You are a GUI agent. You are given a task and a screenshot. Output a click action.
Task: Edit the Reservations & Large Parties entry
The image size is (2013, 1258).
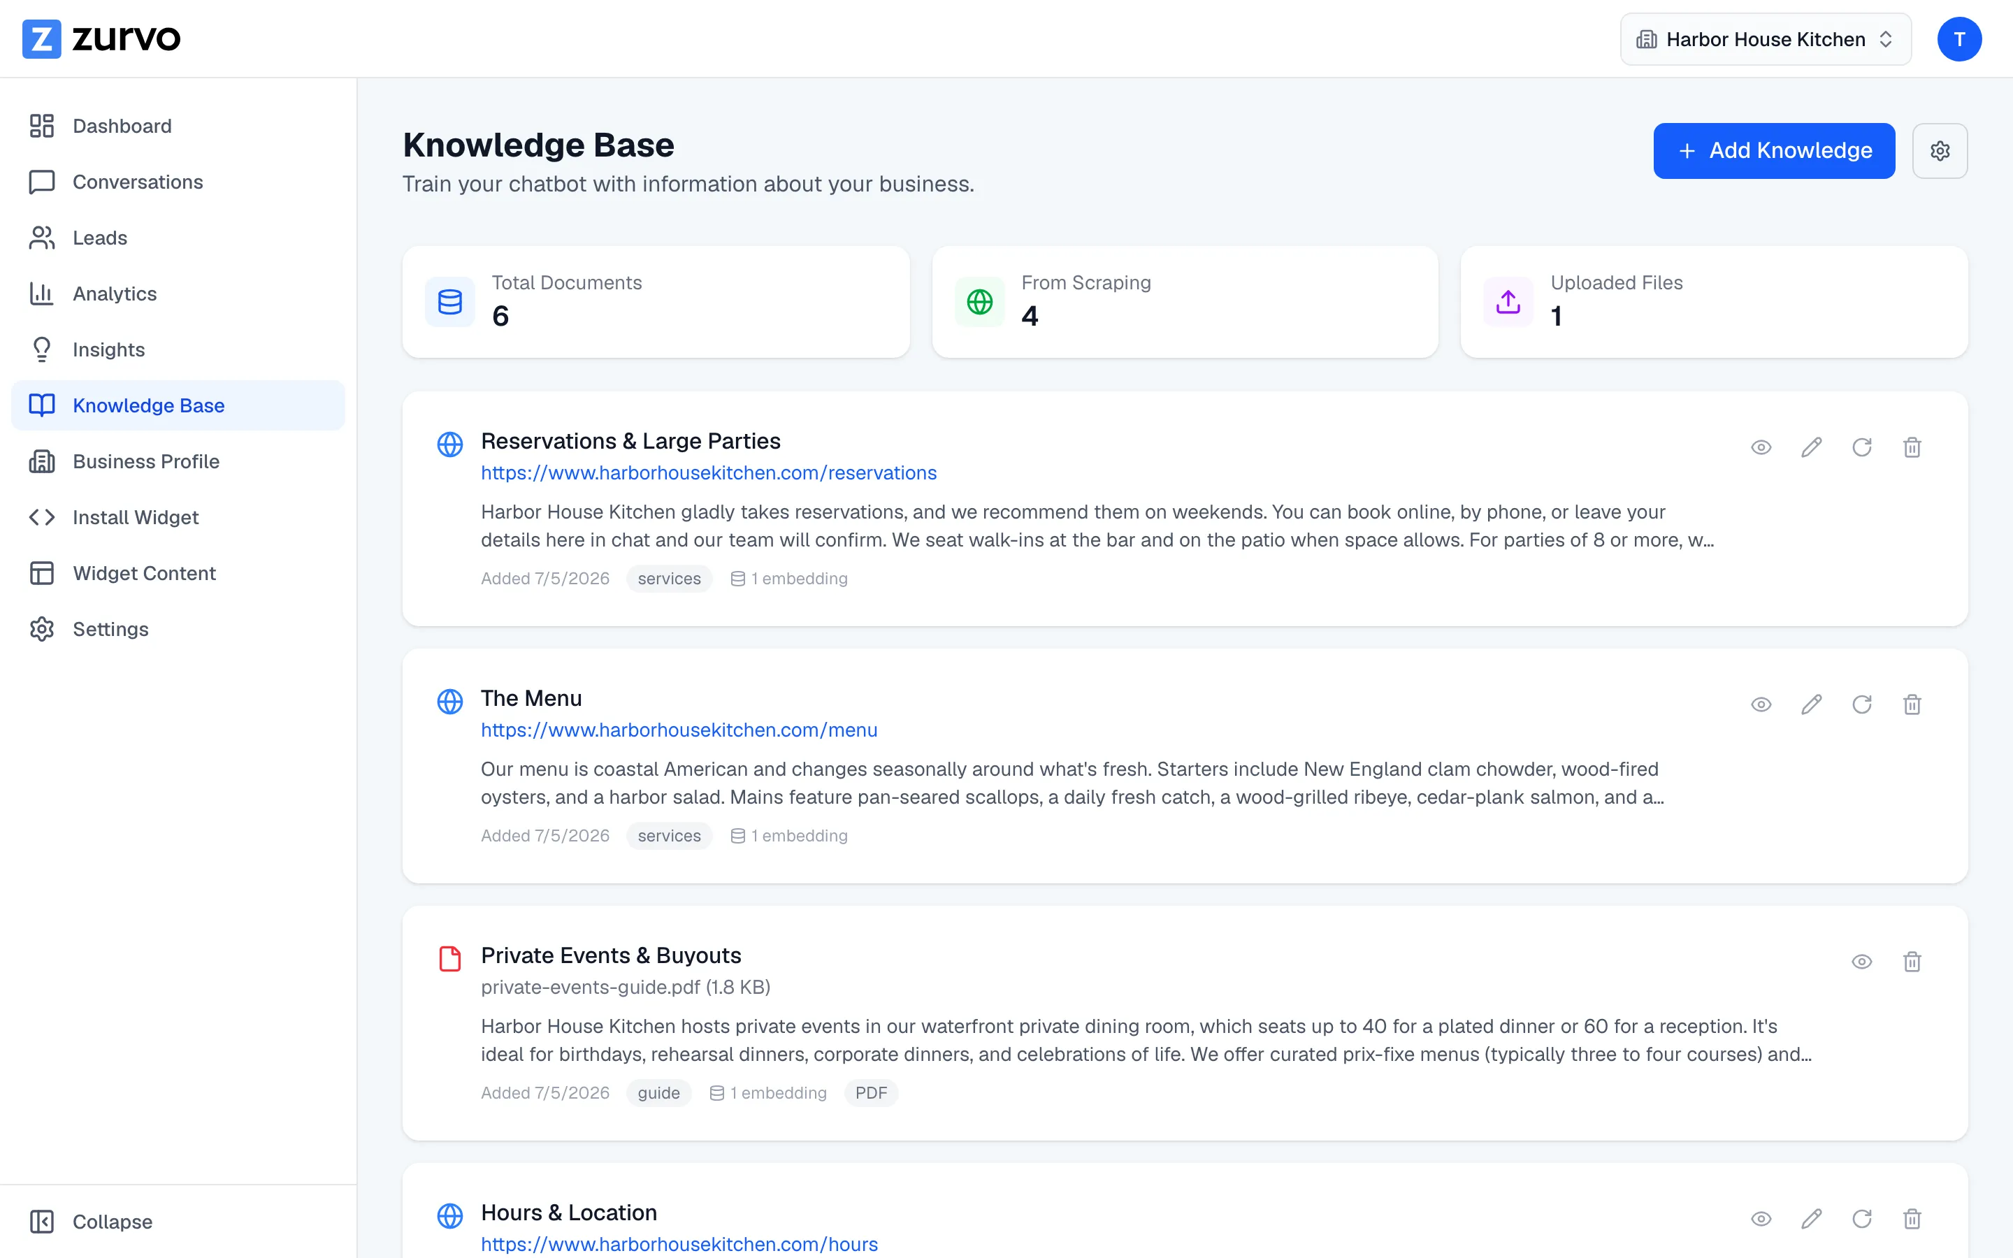[x=1812, y=447]
